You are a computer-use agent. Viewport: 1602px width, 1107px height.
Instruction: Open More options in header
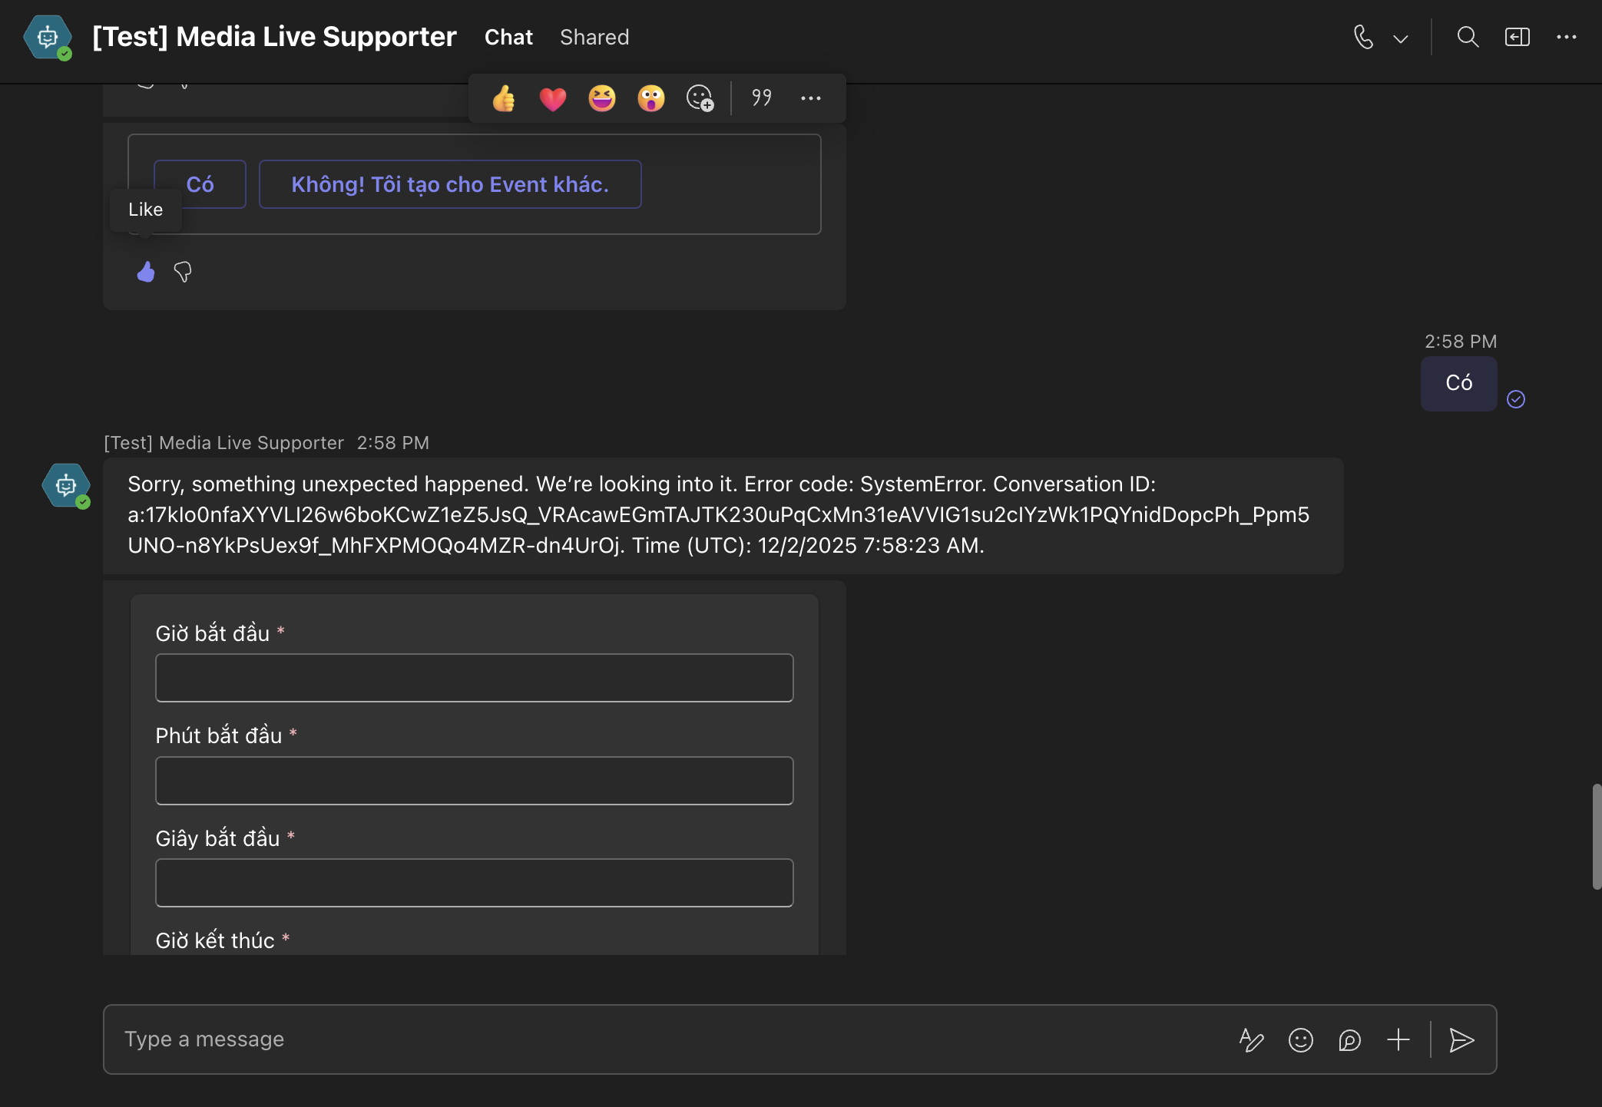(x=1567, y=37)
